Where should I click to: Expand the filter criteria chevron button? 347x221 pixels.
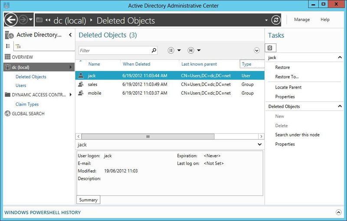click(257, 51)
